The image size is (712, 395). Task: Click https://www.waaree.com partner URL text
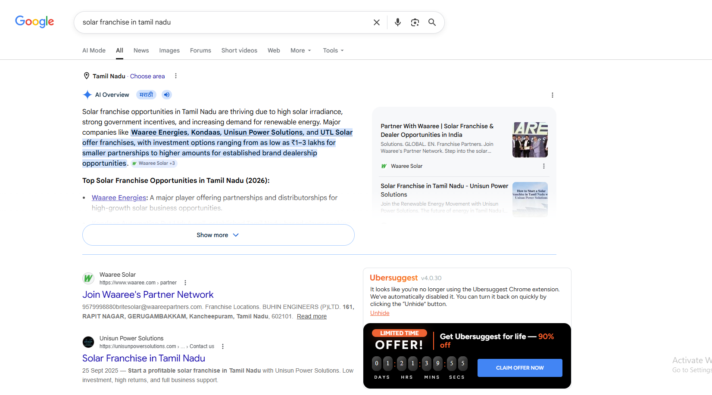pyautogui.click(x=138, y=283)
